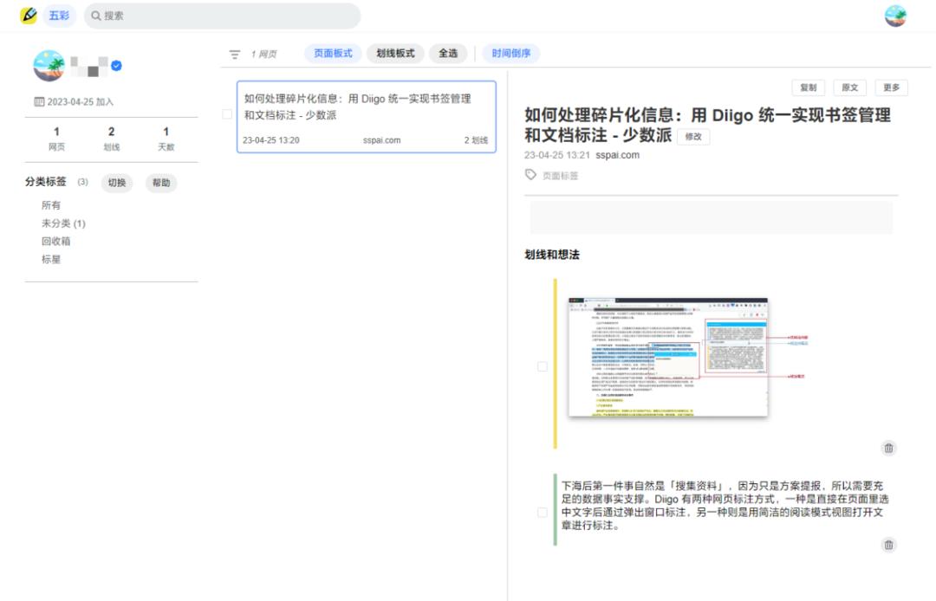Check the image highlight checkbox

(x=542, y=366)
